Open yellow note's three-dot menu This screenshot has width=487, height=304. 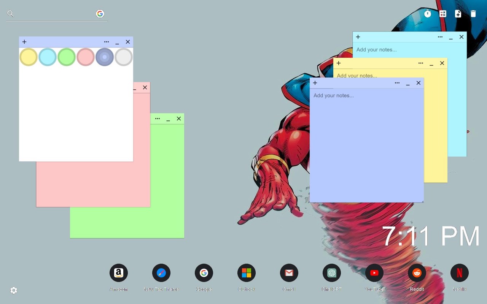[421, 63]
